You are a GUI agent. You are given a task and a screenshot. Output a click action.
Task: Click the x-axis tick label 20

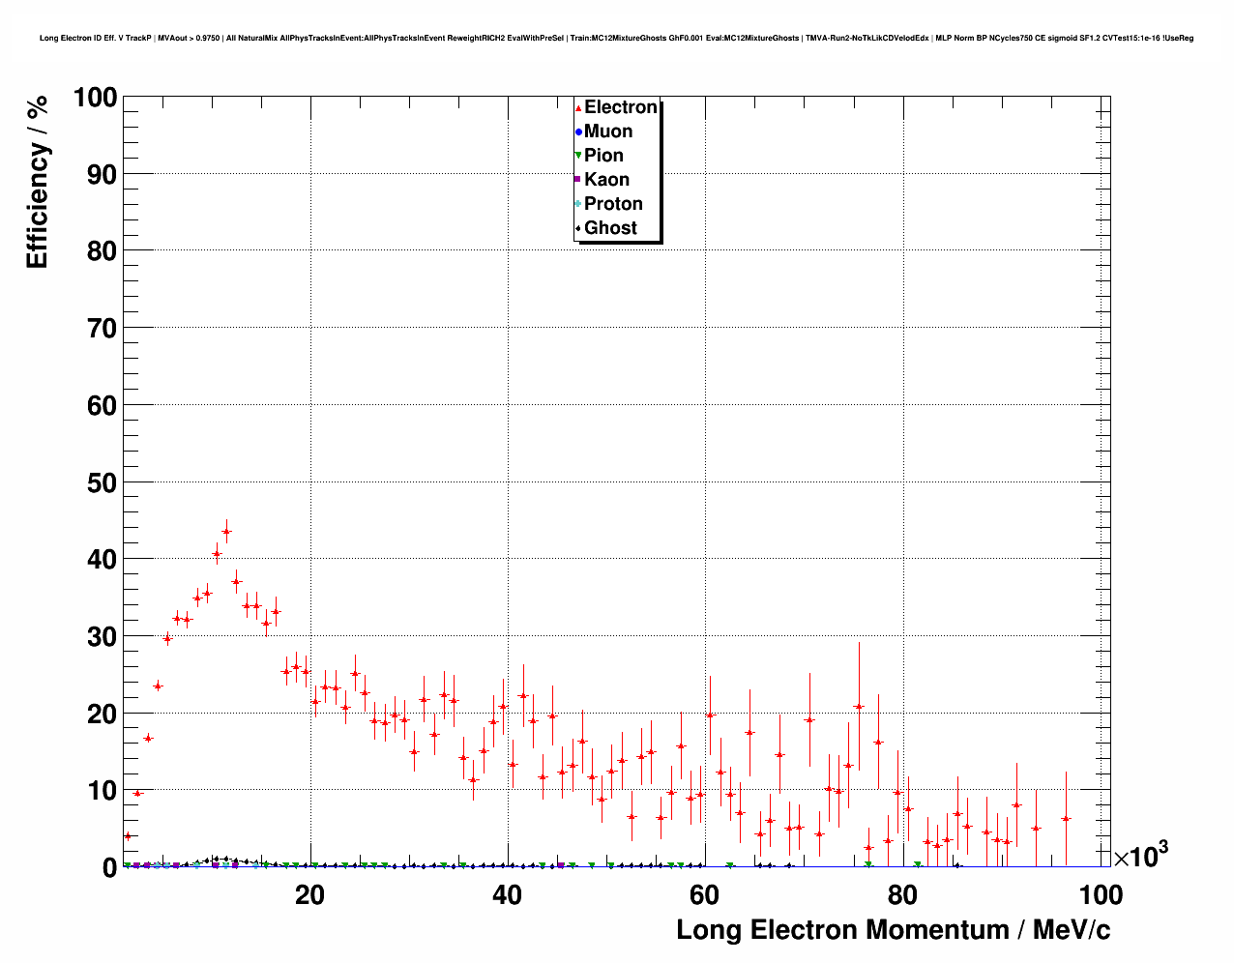309,895
